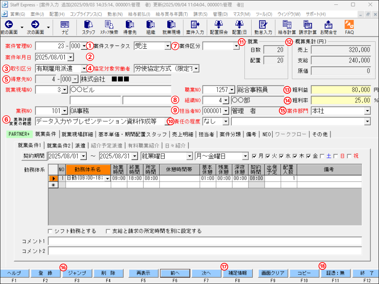Check the シフト勤務とする checkbox

50,231
